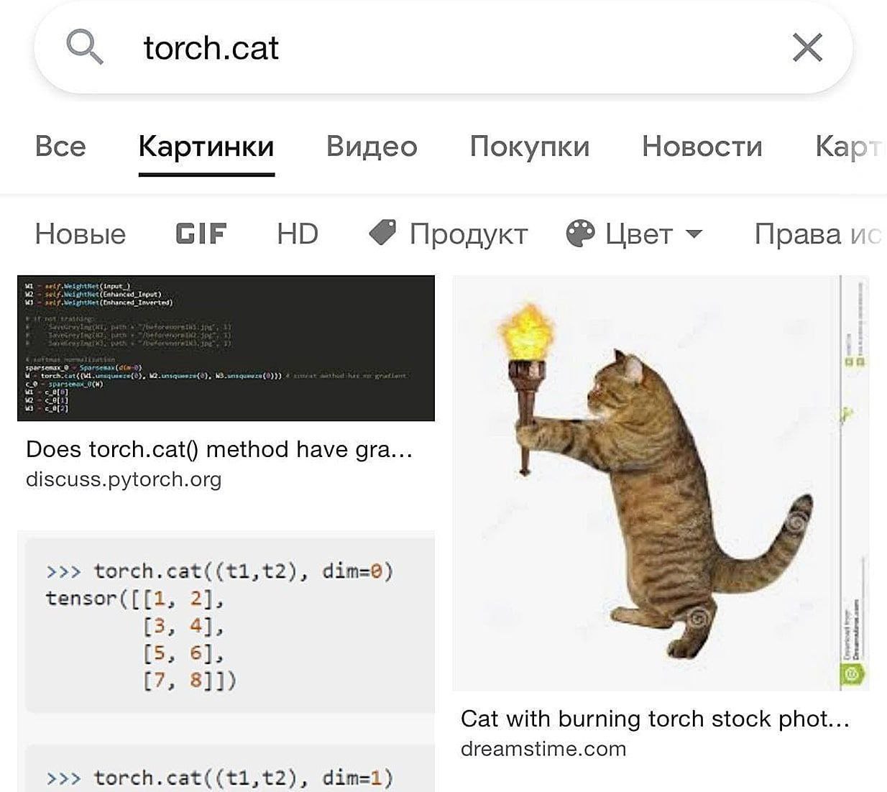
Task: Click the price tag icon beside Продукт
Action: click(382, 233)
